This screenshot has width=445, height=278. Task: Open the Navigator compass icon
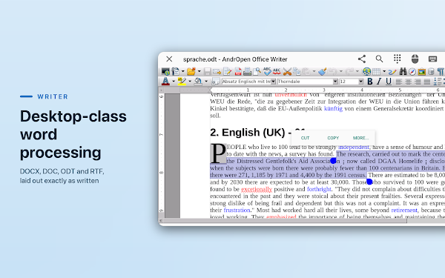pyautogui.click(x=412, y=72)
